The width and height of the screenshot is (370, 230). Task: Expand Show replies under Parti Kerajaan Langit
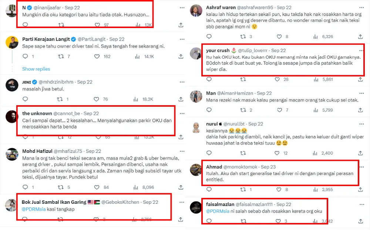(x=36, y=69)
